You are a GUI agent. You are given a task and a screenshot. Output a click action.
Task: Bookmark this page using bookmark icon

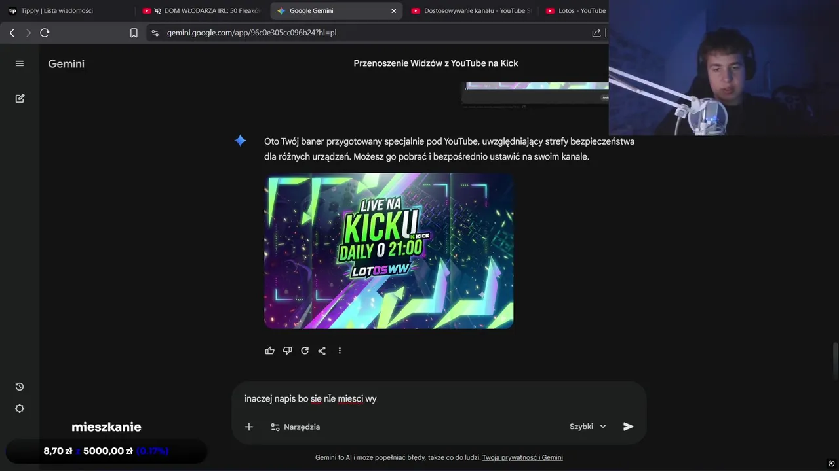pyautogui.click(x=134, y=33)
